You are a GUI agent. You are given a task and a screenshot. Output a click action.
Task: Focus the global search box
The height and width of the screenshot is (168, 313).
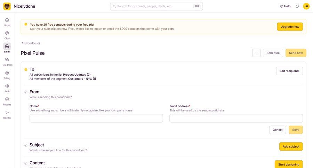[156, 6]
